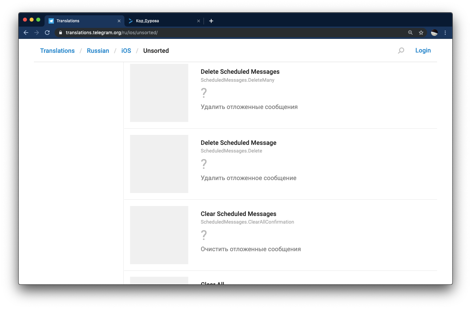
Task: Click the search magnifier next to Login
Action: (401, 51)
